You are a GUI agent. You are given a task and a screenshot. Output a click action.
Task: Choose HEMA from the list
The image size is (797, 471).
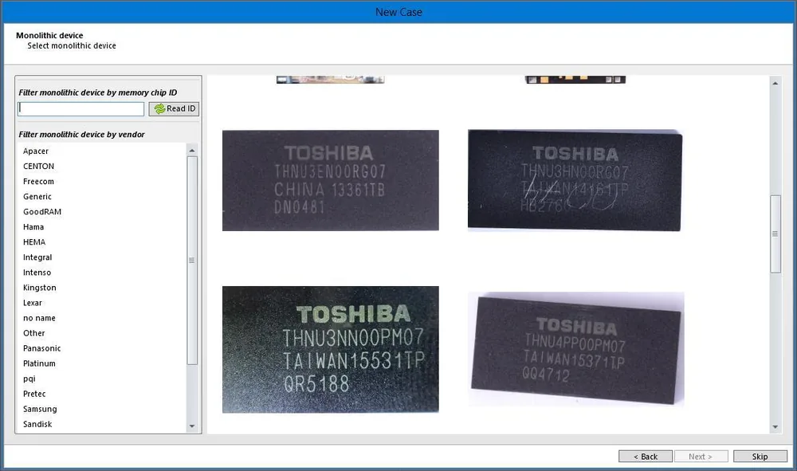click(x=34, y=242)
